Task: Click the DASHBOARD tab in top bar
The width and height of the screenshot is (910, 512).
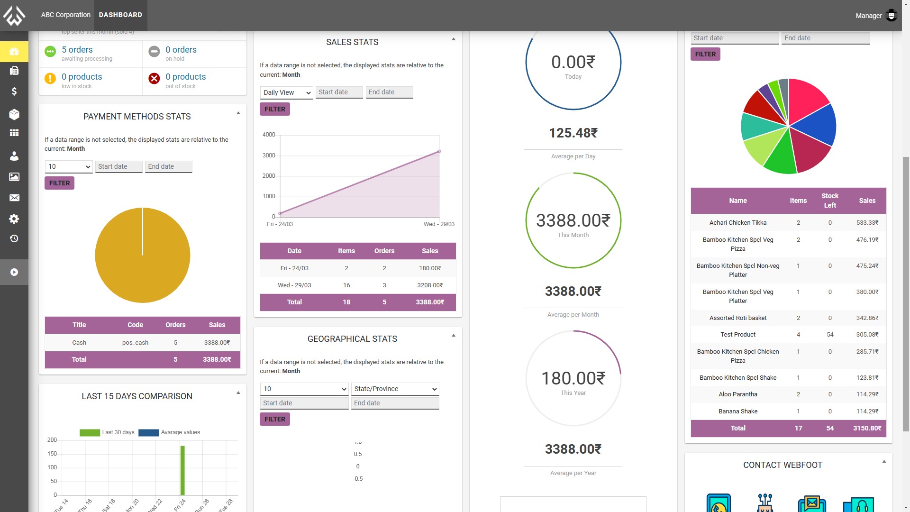Action: (x=120, y=15)
